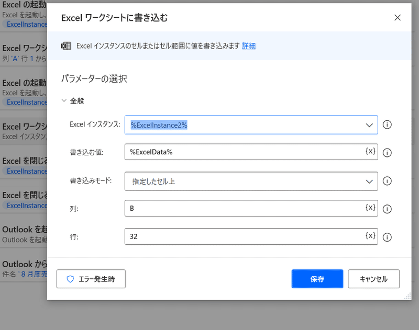Open variable picker for 列 field

[370, 208]
